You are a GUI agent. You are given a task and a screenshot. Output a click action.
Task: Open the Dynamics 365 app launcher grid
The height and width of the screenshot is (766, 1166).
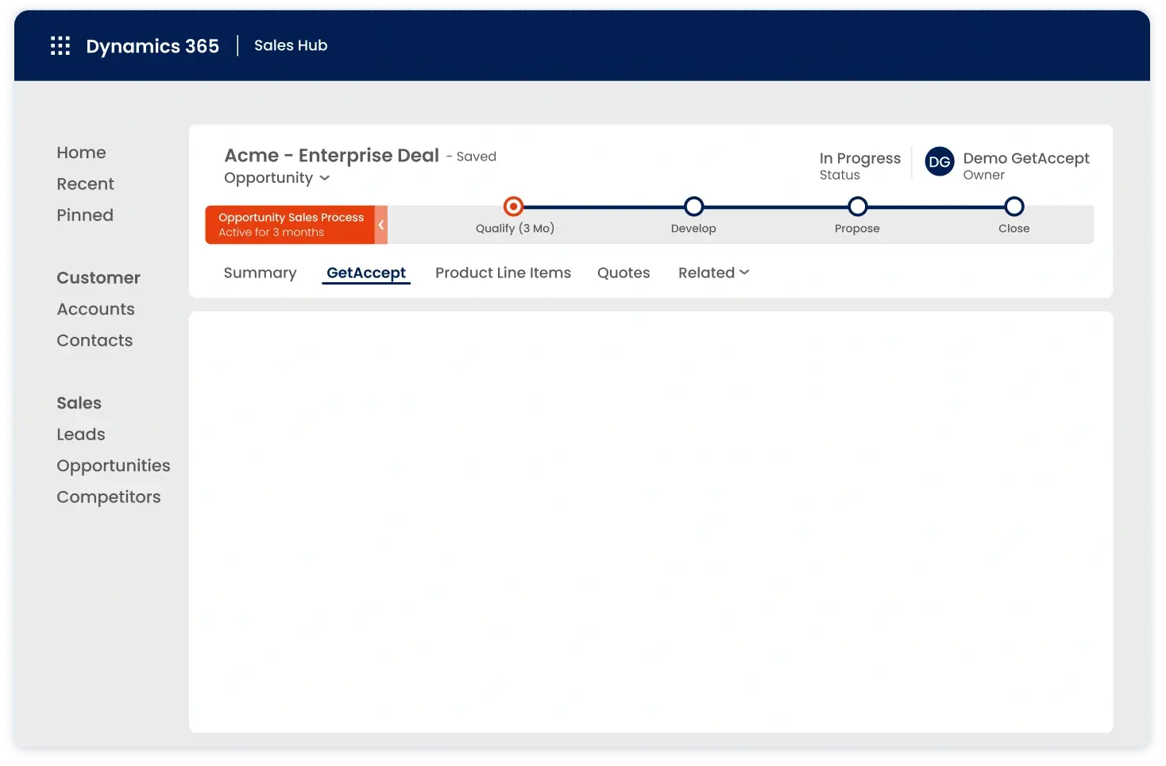click(x=60, y=46)
